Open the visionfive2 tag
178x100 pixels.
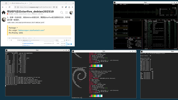pos(23,14)
